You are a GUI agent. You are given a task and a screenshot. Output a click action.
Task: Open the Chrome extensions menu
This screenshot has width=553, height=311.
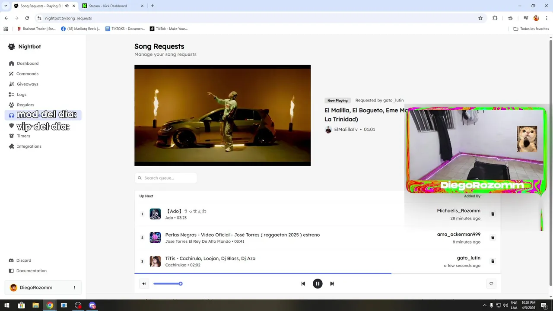pos(495,18)
